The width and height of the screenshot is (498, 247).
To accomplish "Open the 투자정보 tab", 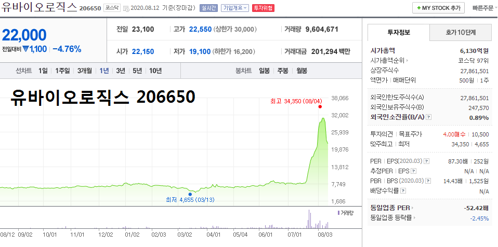I will pyautogui.click(x=399, y=32).
